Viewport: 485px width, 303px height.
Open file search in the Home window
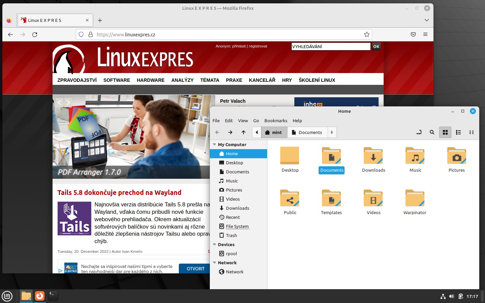[x=432, y=132]
